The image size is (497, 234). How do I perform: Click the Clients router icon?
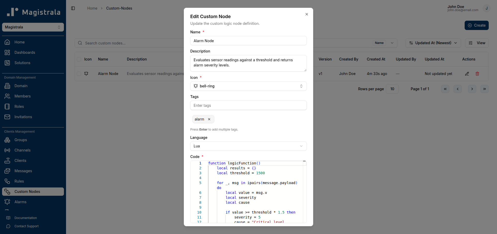pos(7,161)
